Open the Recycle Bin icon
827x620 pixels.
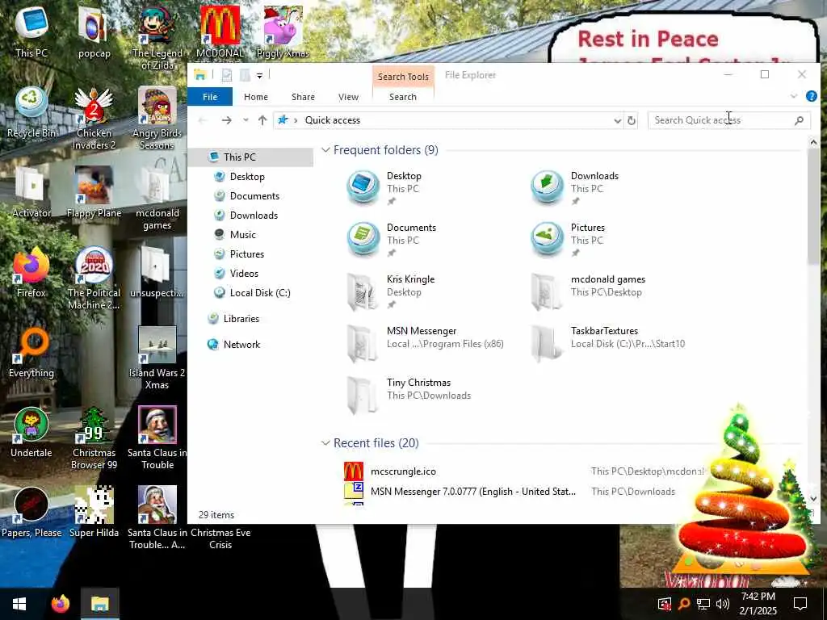[31, 111]
